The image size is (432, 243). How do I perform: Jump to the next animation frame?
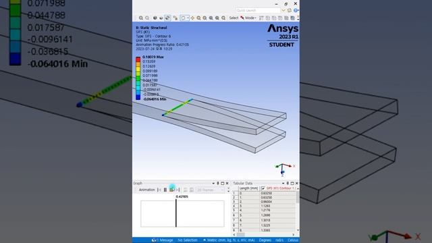pyautogui.click(x=178, y=190)
